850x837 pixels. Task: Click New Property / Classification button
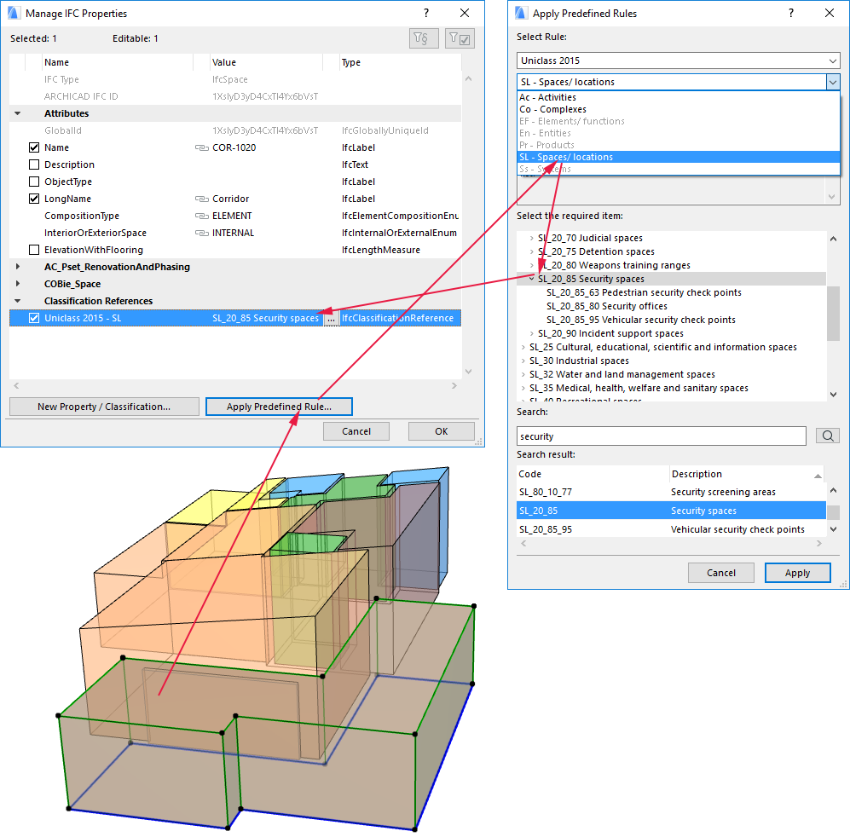pyautogui.click(x=104, y=407)
